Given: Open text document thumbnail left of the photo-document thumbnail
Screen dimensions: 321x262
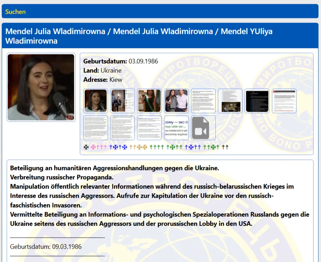Looking at the screenshot, I should pos(203,101).
